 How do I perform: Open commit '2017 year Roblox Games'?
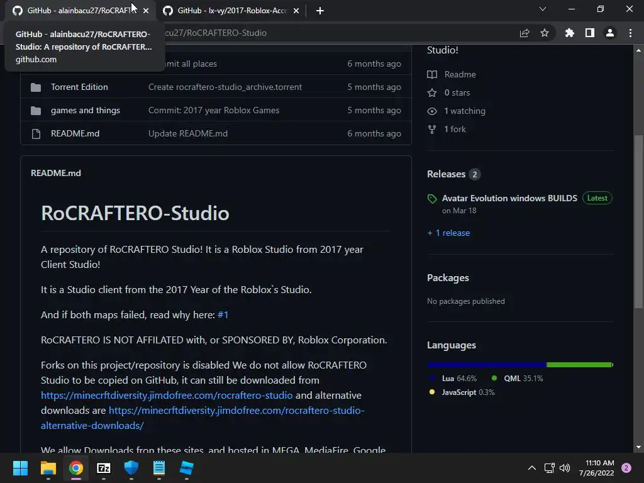[x=214, y=111]
